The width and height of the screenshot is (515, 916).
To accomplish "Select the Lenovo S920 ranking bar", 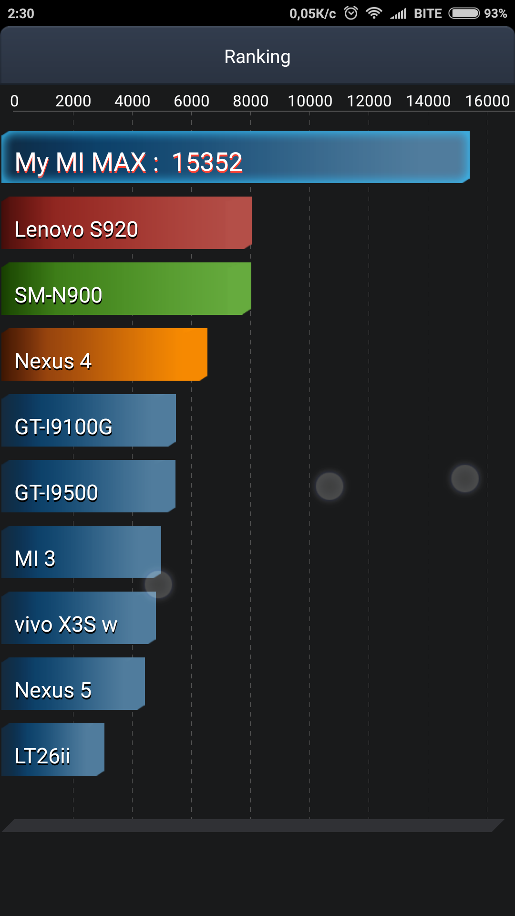I will point(126,223).
